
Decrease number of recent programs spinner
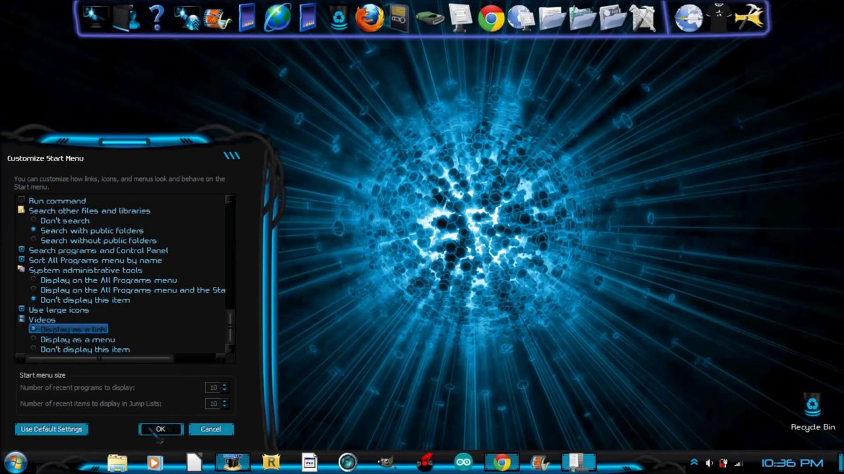(x=224, y=390)
